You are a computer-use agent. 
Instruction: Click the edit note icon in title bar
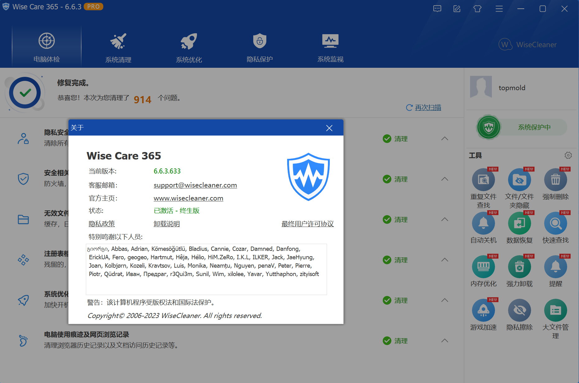click(457, 9)
